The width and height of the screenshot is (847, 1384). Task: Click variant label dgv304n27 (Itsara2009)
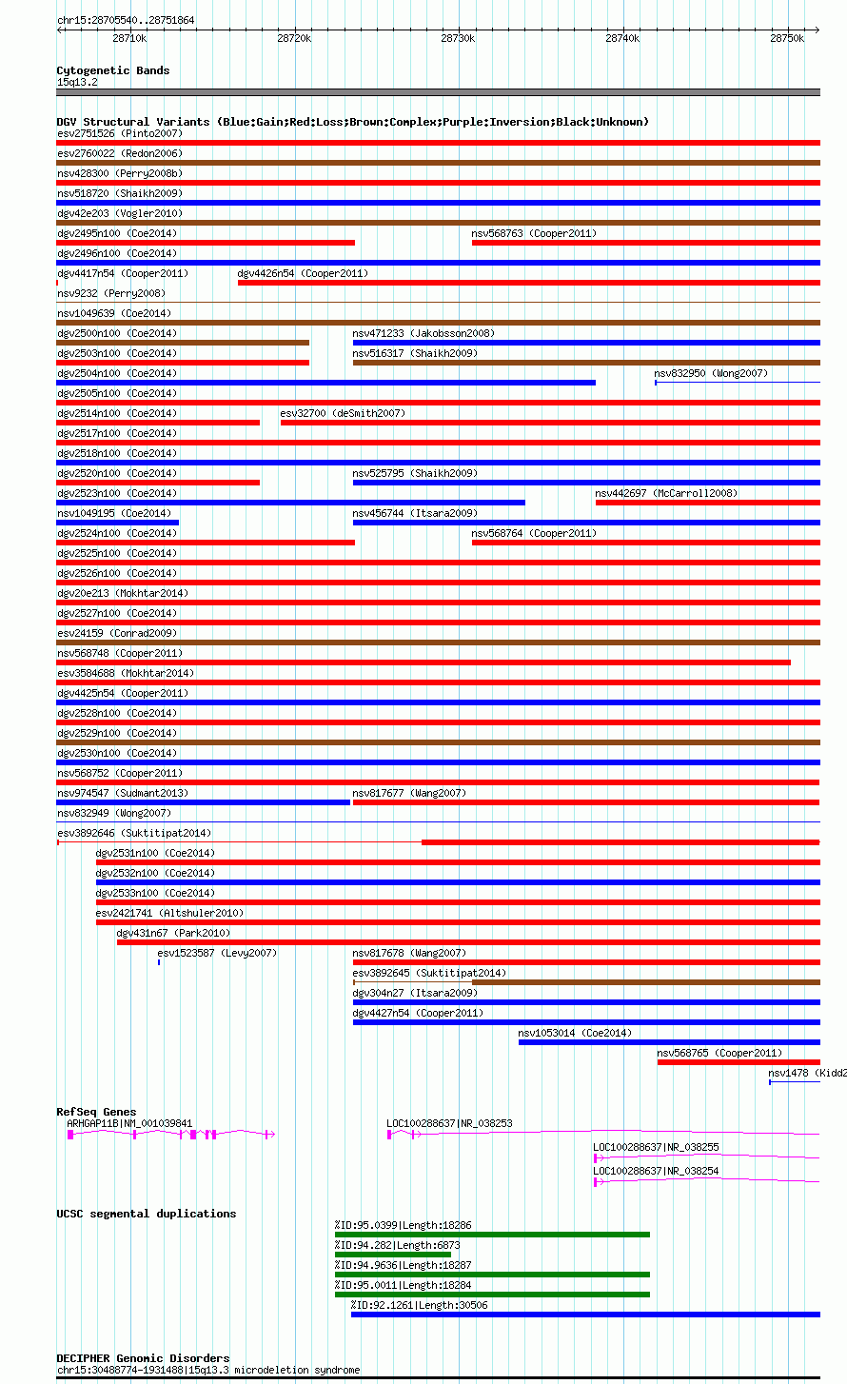point(415,993)
